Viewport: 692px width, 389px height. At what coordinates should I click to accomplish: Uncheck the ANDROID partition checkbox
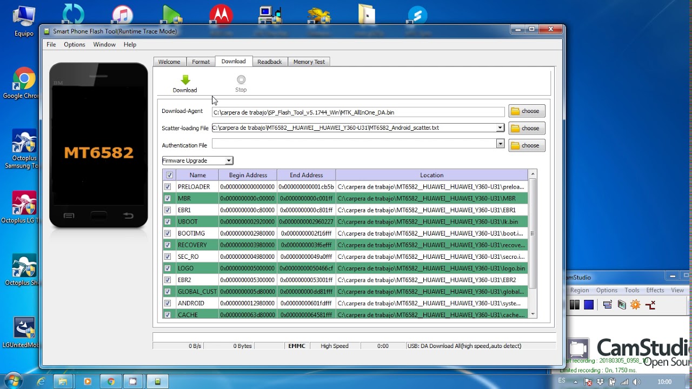[168, 304]
